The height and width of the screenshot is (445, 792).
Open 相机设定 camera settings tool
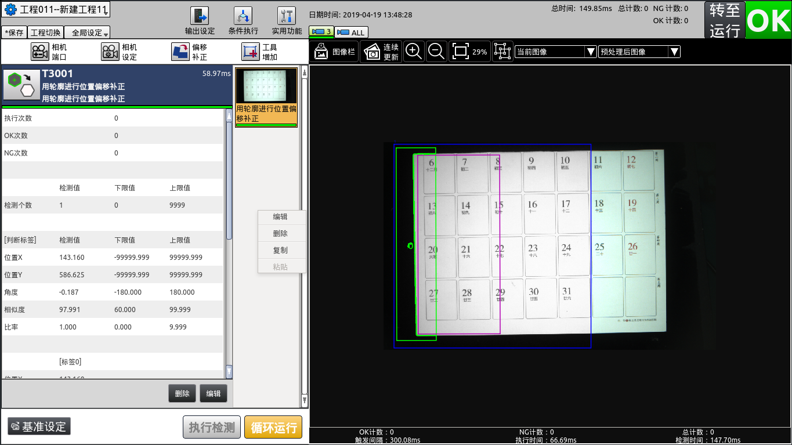pyautogui.click(x=119, y=52)
